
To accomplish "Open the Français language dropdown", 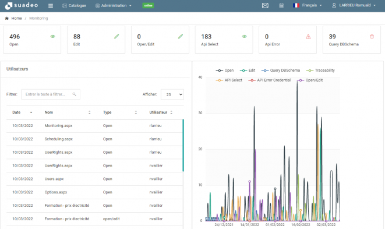I will pyautogui.click(x=308, y=5).
